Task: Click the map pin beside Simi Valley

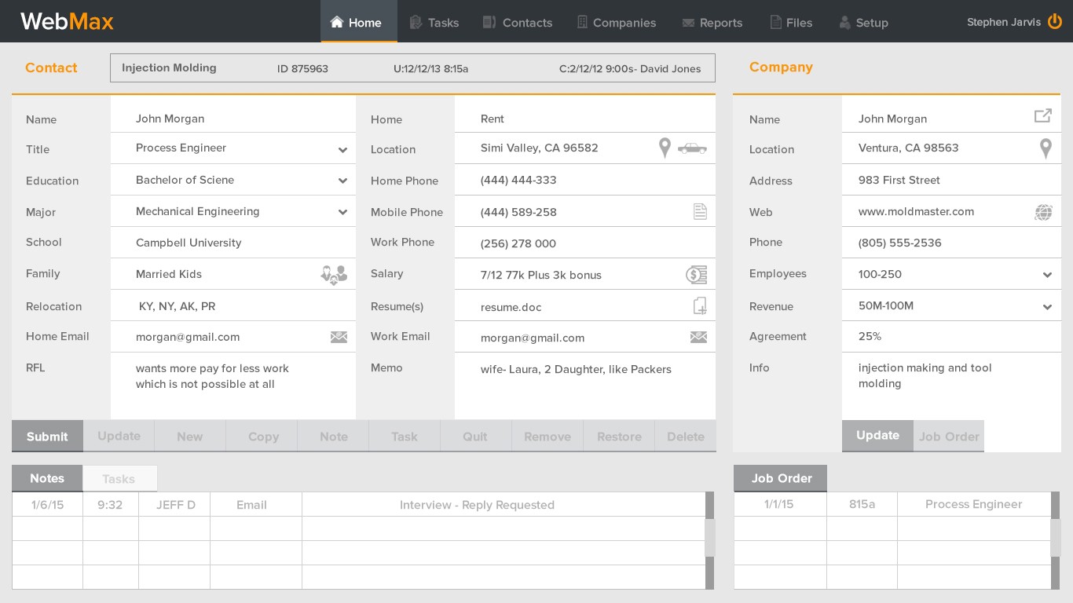Action: click(665, 148)
